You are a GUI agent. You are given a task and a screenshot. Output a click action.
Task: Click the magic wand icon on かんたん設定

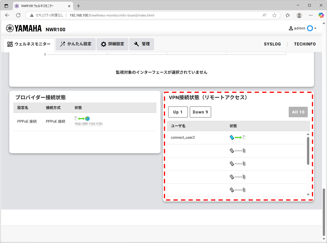click(x=62, y=44)
